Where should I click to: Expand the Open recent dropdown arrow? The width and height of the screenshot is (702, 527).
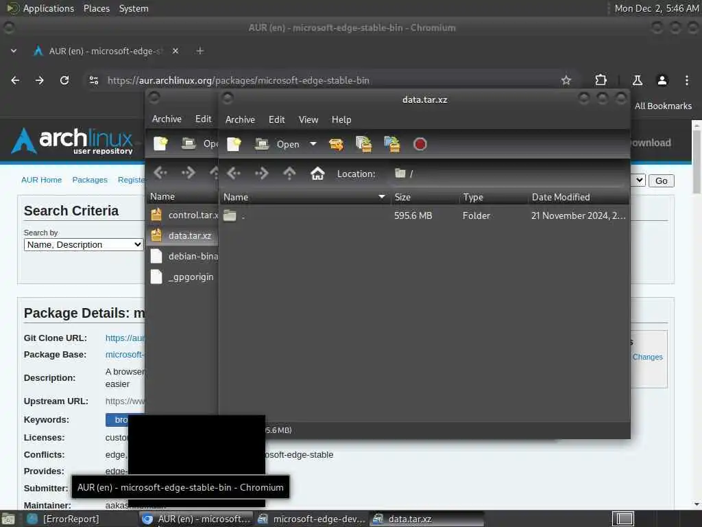point(313,144)
